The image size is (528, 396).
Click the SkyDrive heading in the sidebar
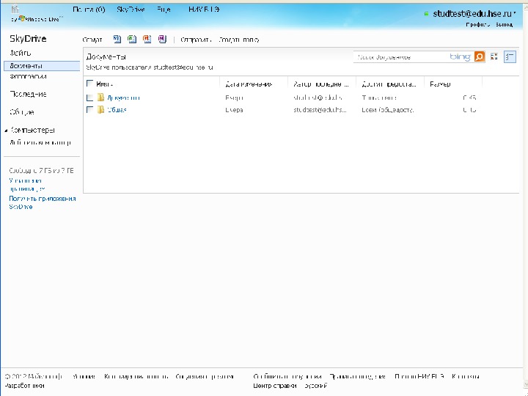click(28, 39)
